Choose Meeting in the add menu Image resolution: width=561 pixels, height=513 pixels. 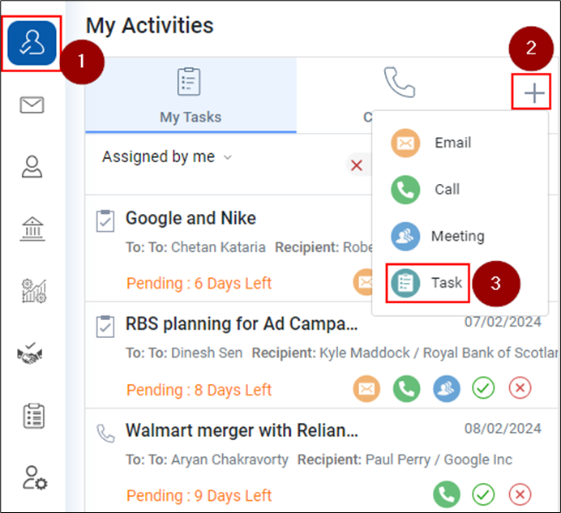(x=438, y=236)
